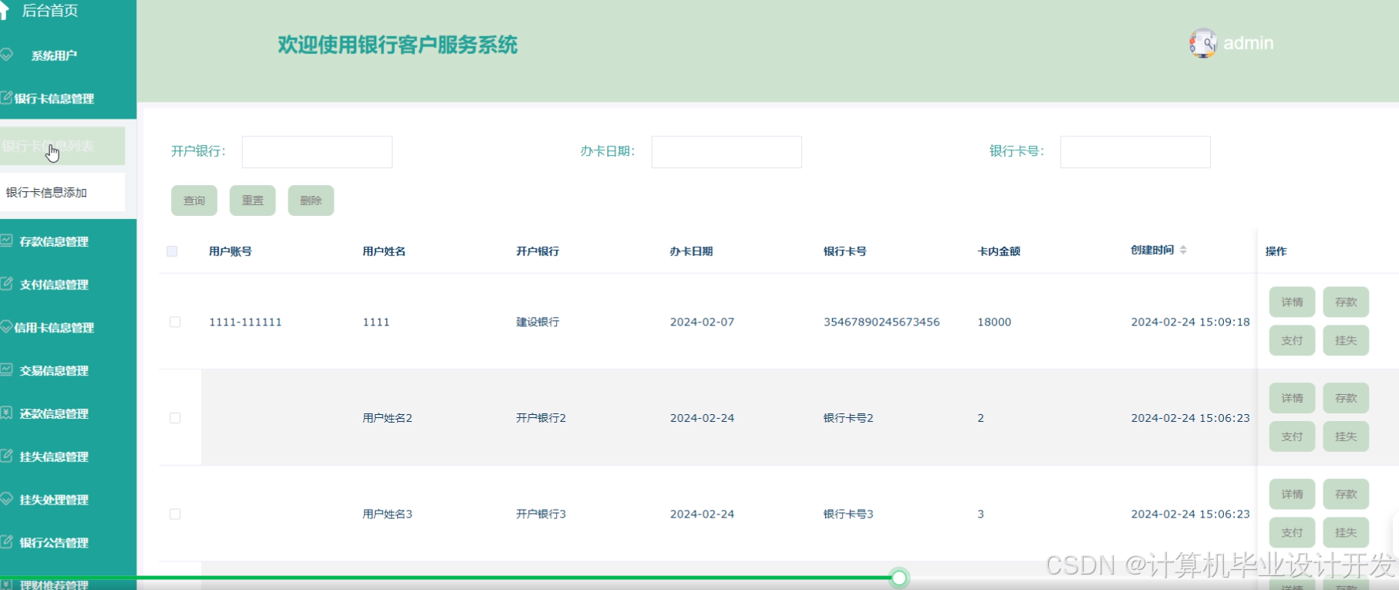The height and width of the screenshot is (590, 1399).
Task: Click 存款 for the 建设银行 row
Action: [1346, 302]
